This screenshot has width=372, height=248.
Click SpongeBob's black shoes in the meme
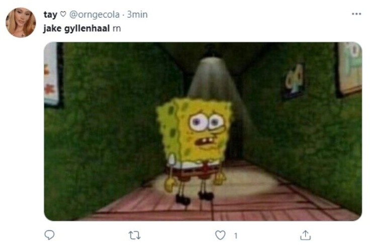(195, 198)
